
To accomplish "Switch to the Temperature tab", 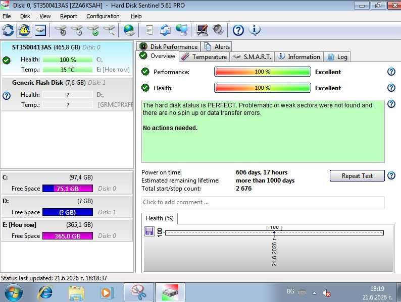I will [x=204, y=56].
